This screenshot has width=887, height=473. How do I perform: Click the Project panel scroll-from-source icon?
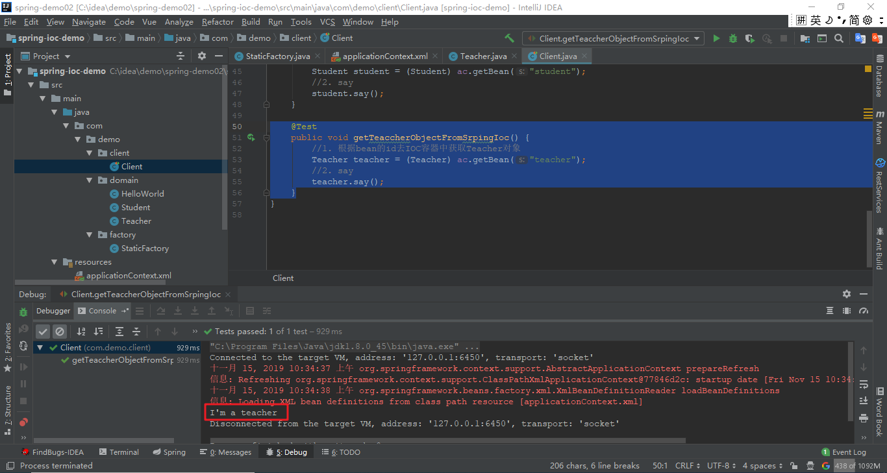(179, 56)
